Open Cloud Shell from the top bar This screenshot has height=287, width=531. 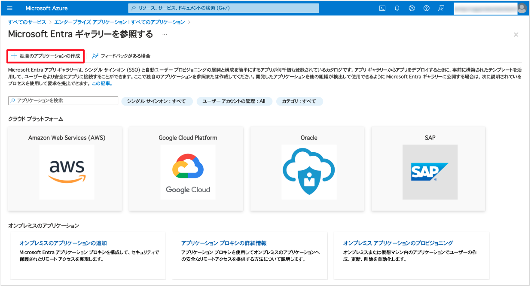382,8
